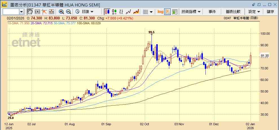Open the 日線 period dropdown
Viewport: 279px width, 130px height.
[87, 12]
